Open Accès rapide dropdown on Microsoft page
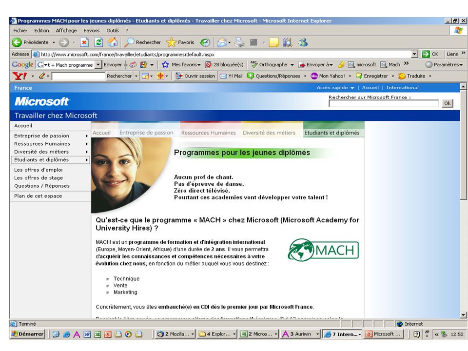468x351 pixels. pos(335,88)
